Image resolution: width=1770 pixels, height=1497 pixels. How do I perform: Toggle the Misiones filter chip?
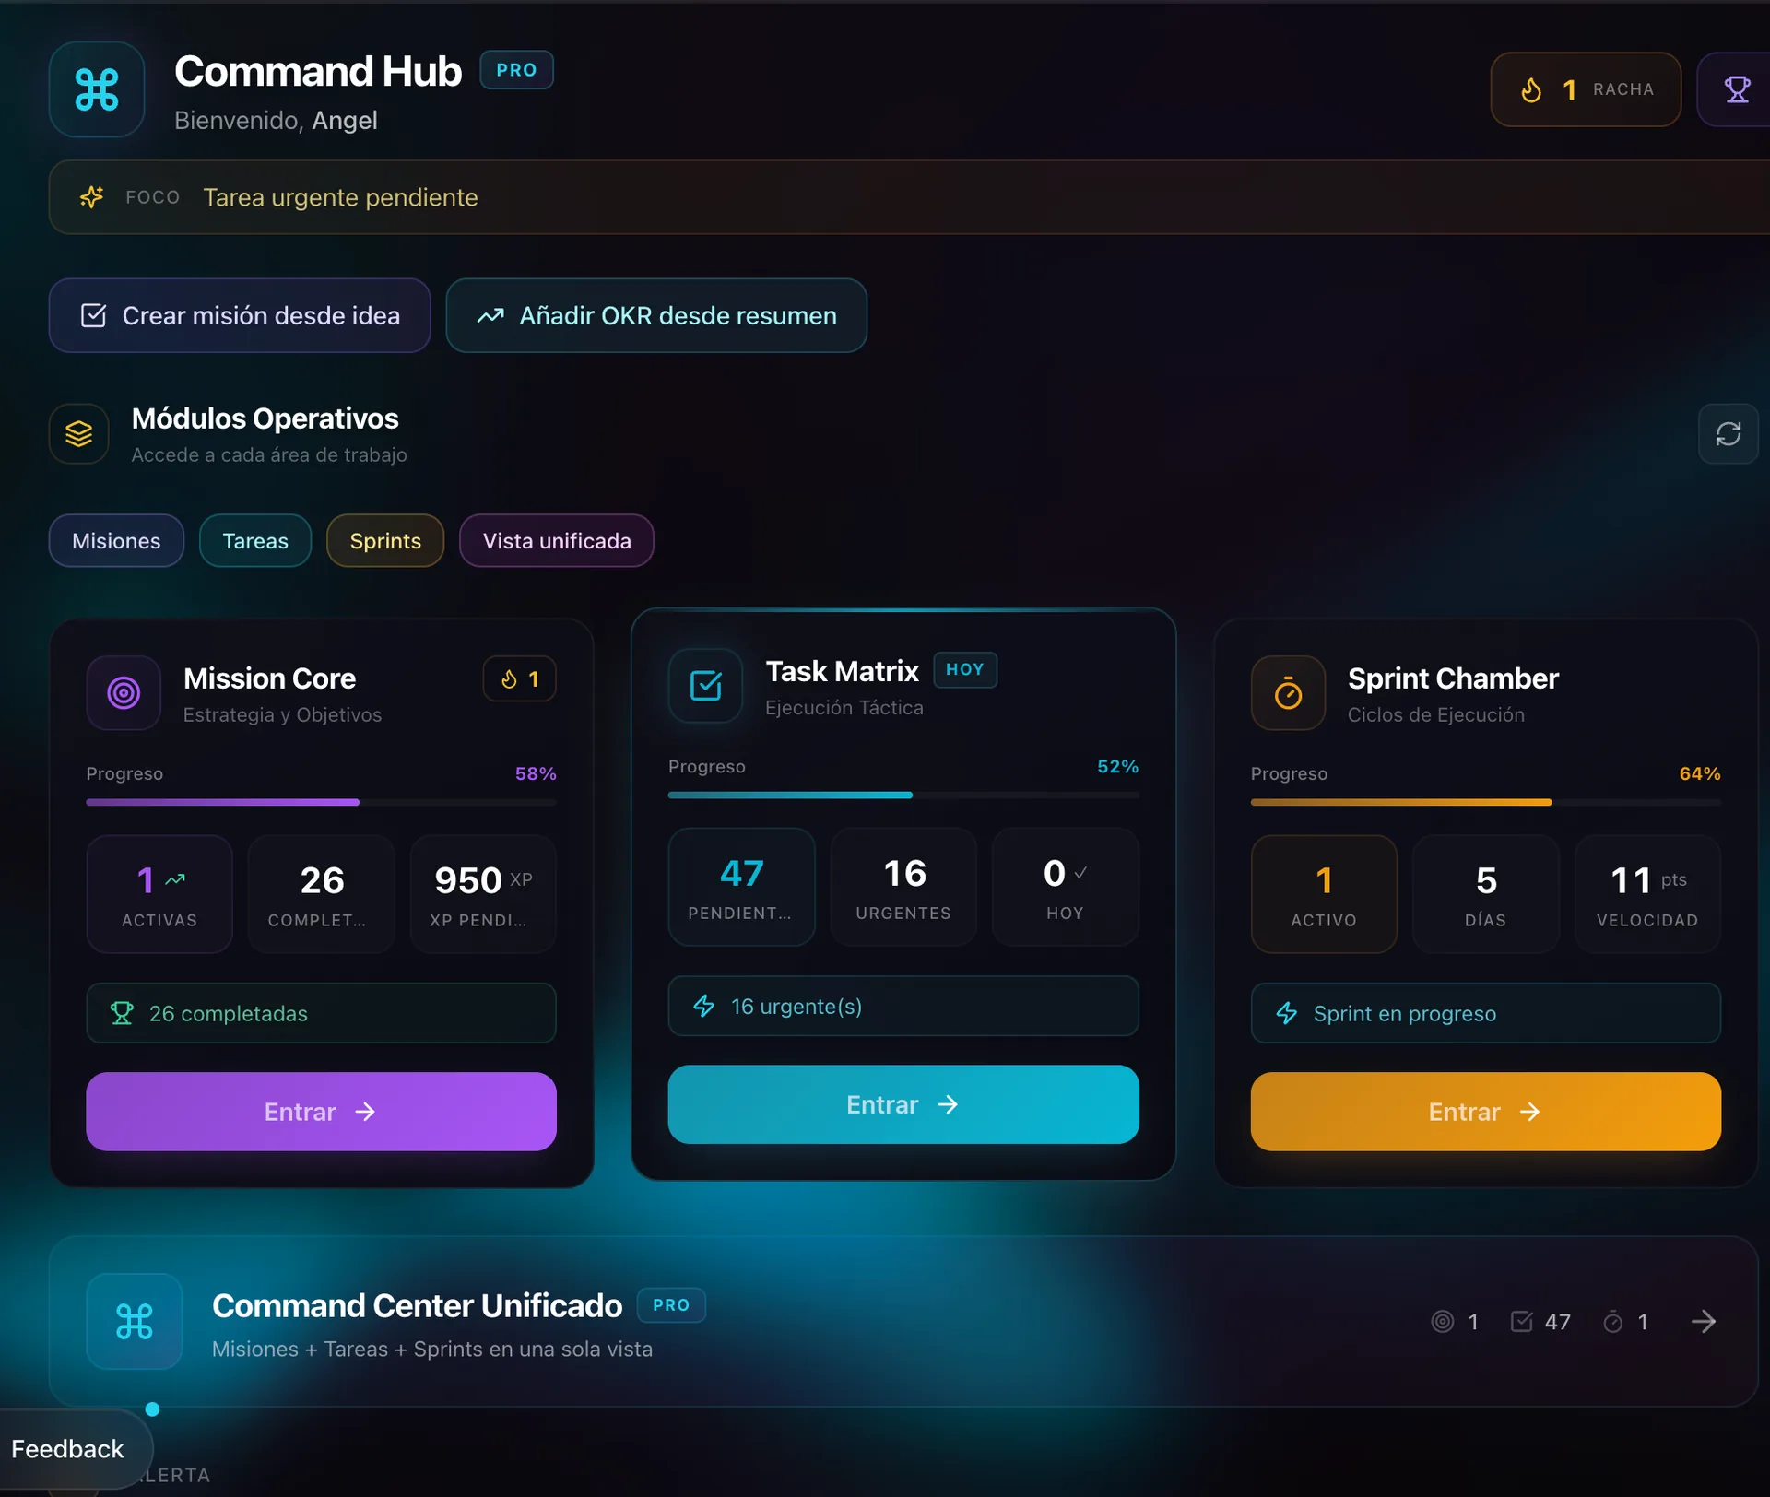116,540
